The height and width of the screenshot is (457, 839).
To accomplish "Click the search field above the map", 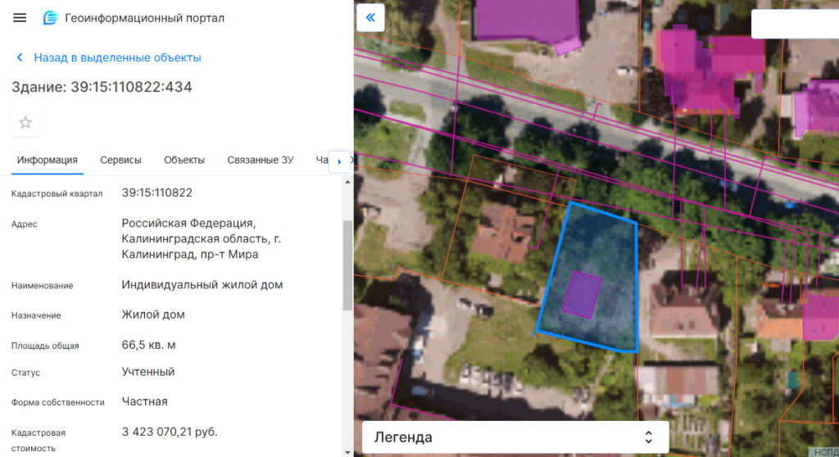I will pos(794,25).
